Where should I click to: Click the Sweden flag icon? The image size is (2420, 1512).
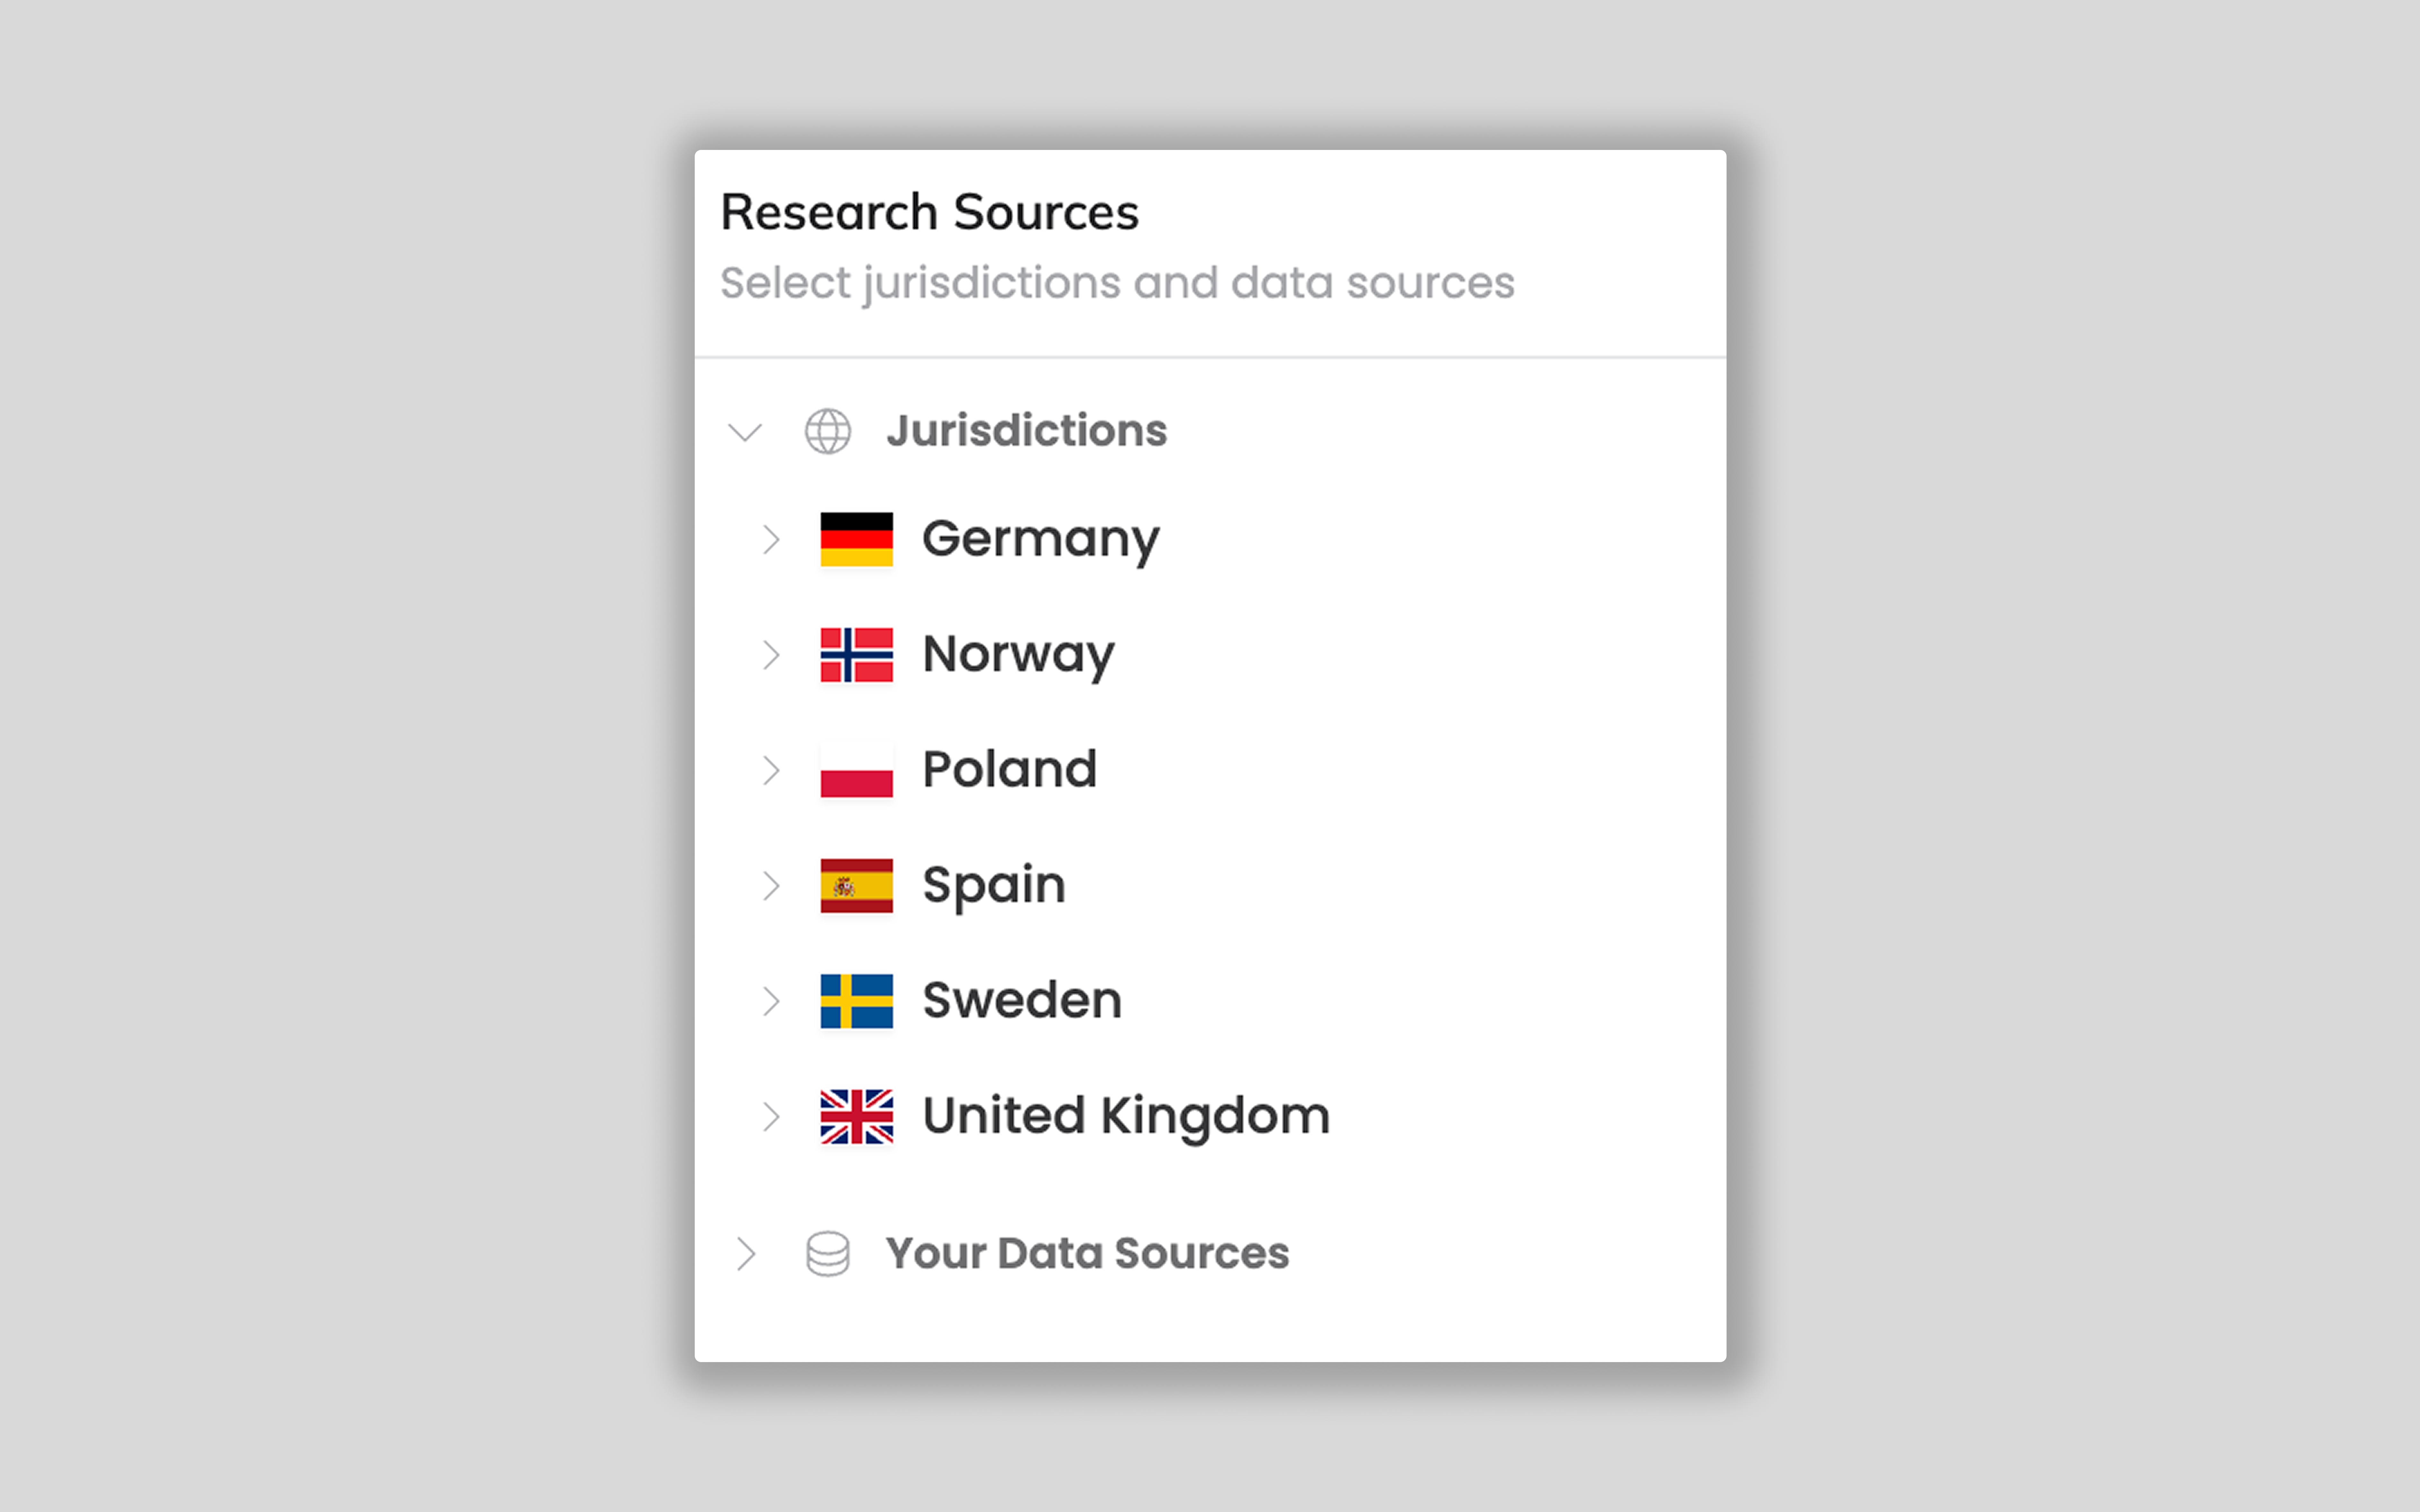pos(856,1001)
